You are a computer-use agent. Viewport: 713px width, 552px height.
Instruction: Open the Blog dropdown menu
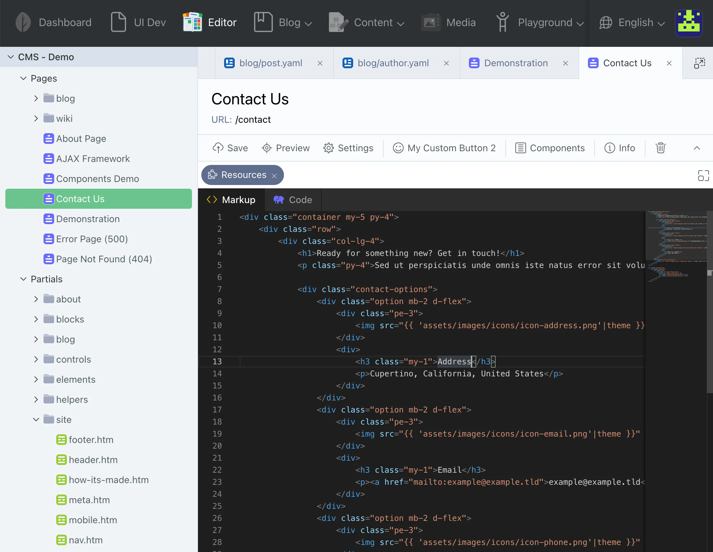[x=283, y=22]
